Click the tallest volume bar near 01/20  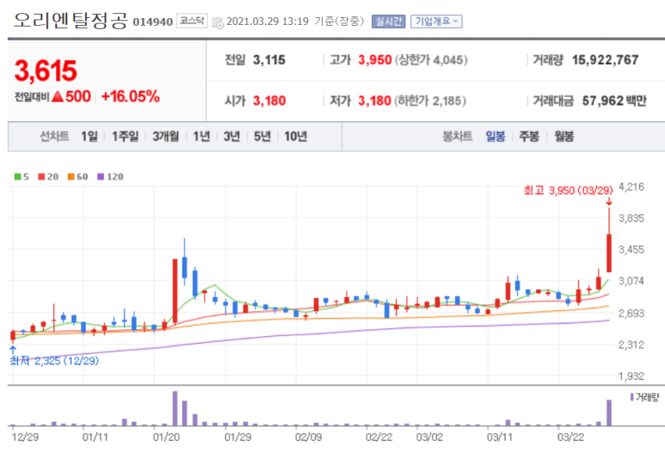175,408
